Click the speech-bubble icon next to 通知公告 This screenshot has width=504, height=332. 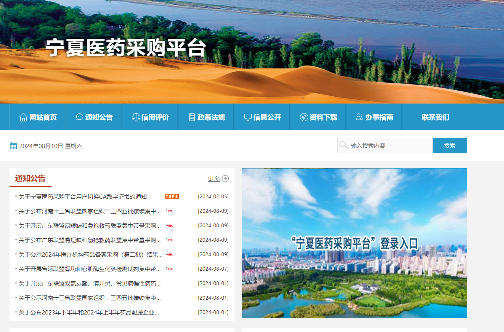point(79,117)
